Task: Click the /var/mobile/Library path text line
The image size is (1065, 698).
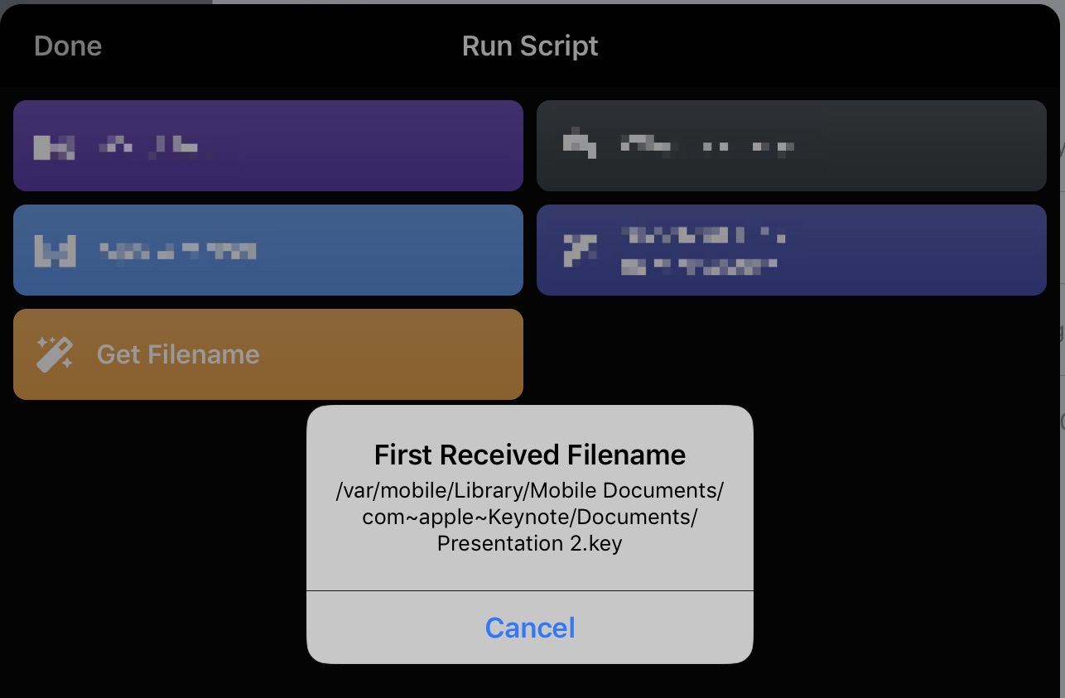Action: (x=530, y=490)
